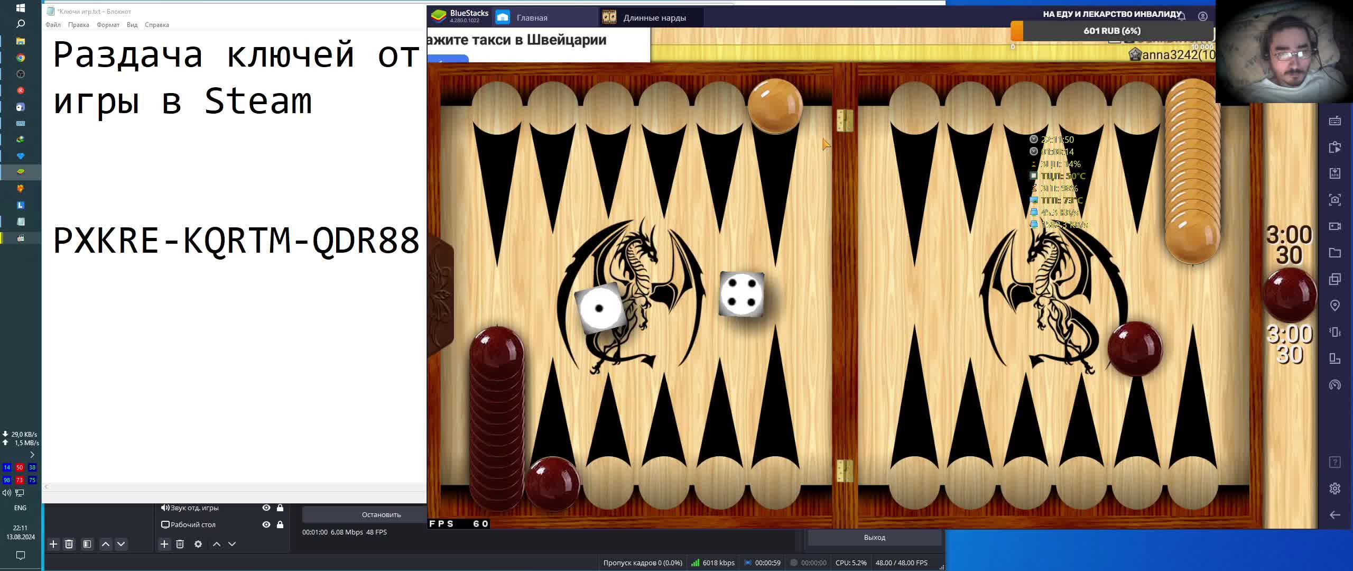The width and height of the screenshot is (1353, 571).
Task: Expand hidden tray icons chevron
Action: 32,455
